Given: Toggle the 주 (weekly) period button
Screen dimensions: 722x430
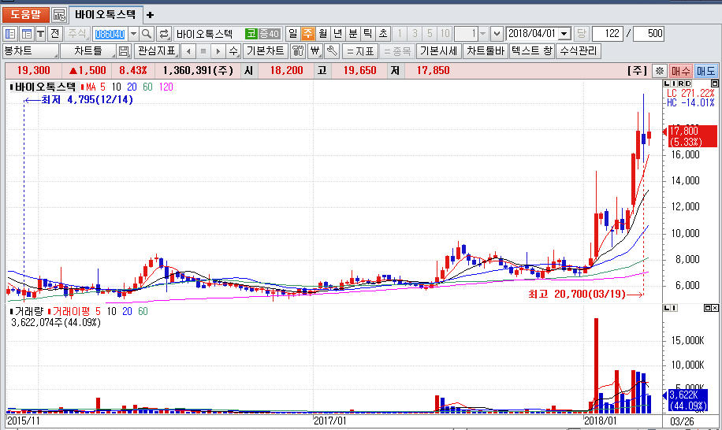Looking at the screenshot, I should pos(307,34).
